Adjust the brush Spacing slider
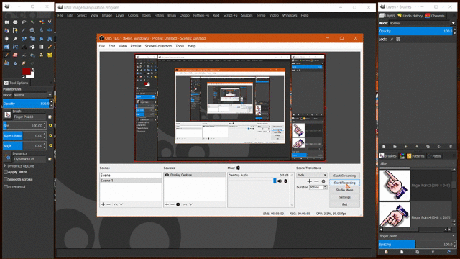Image resolution: width=460 pixels, height=259 pixels. 417,245
